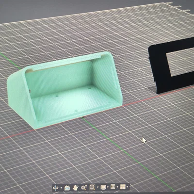Screen dimensions: 194x194
Task: Activate the Look At tool
Action: tap(67, 188)
